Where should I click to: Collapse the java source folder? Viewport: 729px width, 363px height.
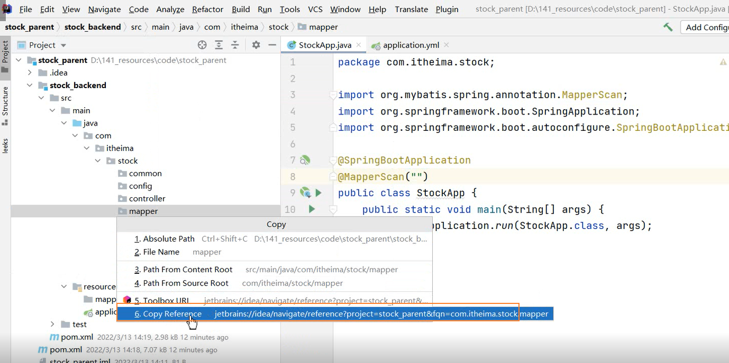point(63,123)
